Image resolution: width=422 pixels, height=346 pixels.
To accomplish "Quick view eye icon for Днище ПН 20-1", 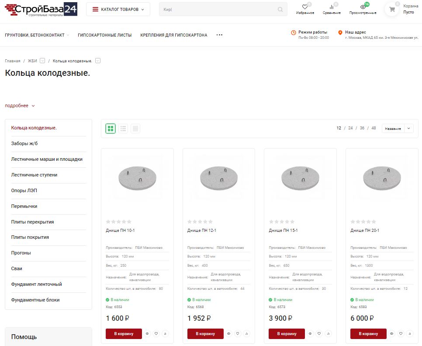I will pyautogui.click(x=392, y=334).
